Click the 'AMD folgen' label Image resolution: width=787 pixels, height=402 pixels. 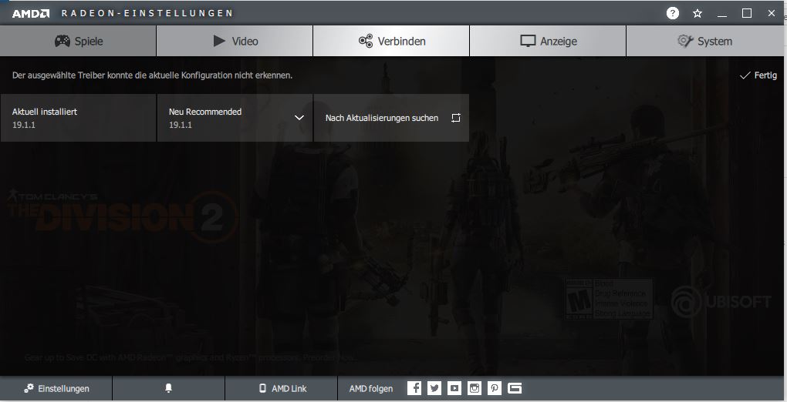point(371,388)
